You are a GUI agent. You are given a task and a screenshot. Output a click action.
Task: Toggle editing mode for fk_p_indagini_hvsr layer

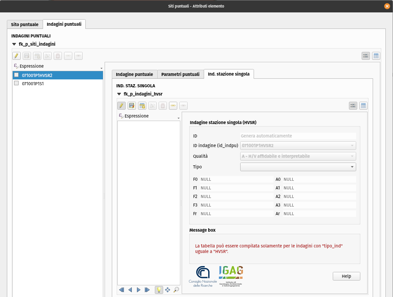(x=121, y=106)
